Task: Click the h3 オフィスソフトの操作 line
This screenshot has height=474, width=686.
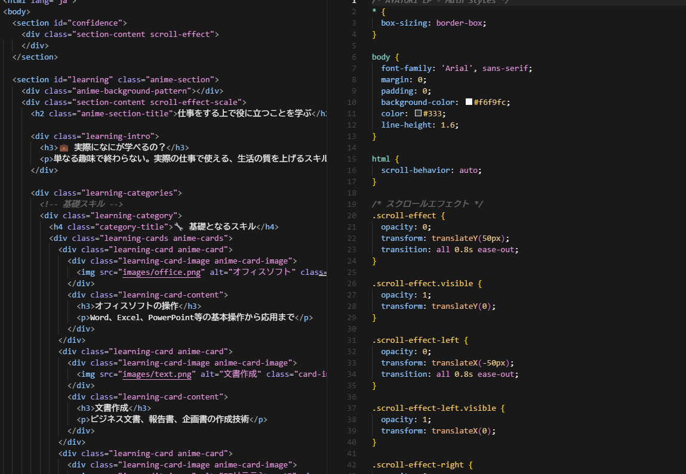Action: [139, 306]
